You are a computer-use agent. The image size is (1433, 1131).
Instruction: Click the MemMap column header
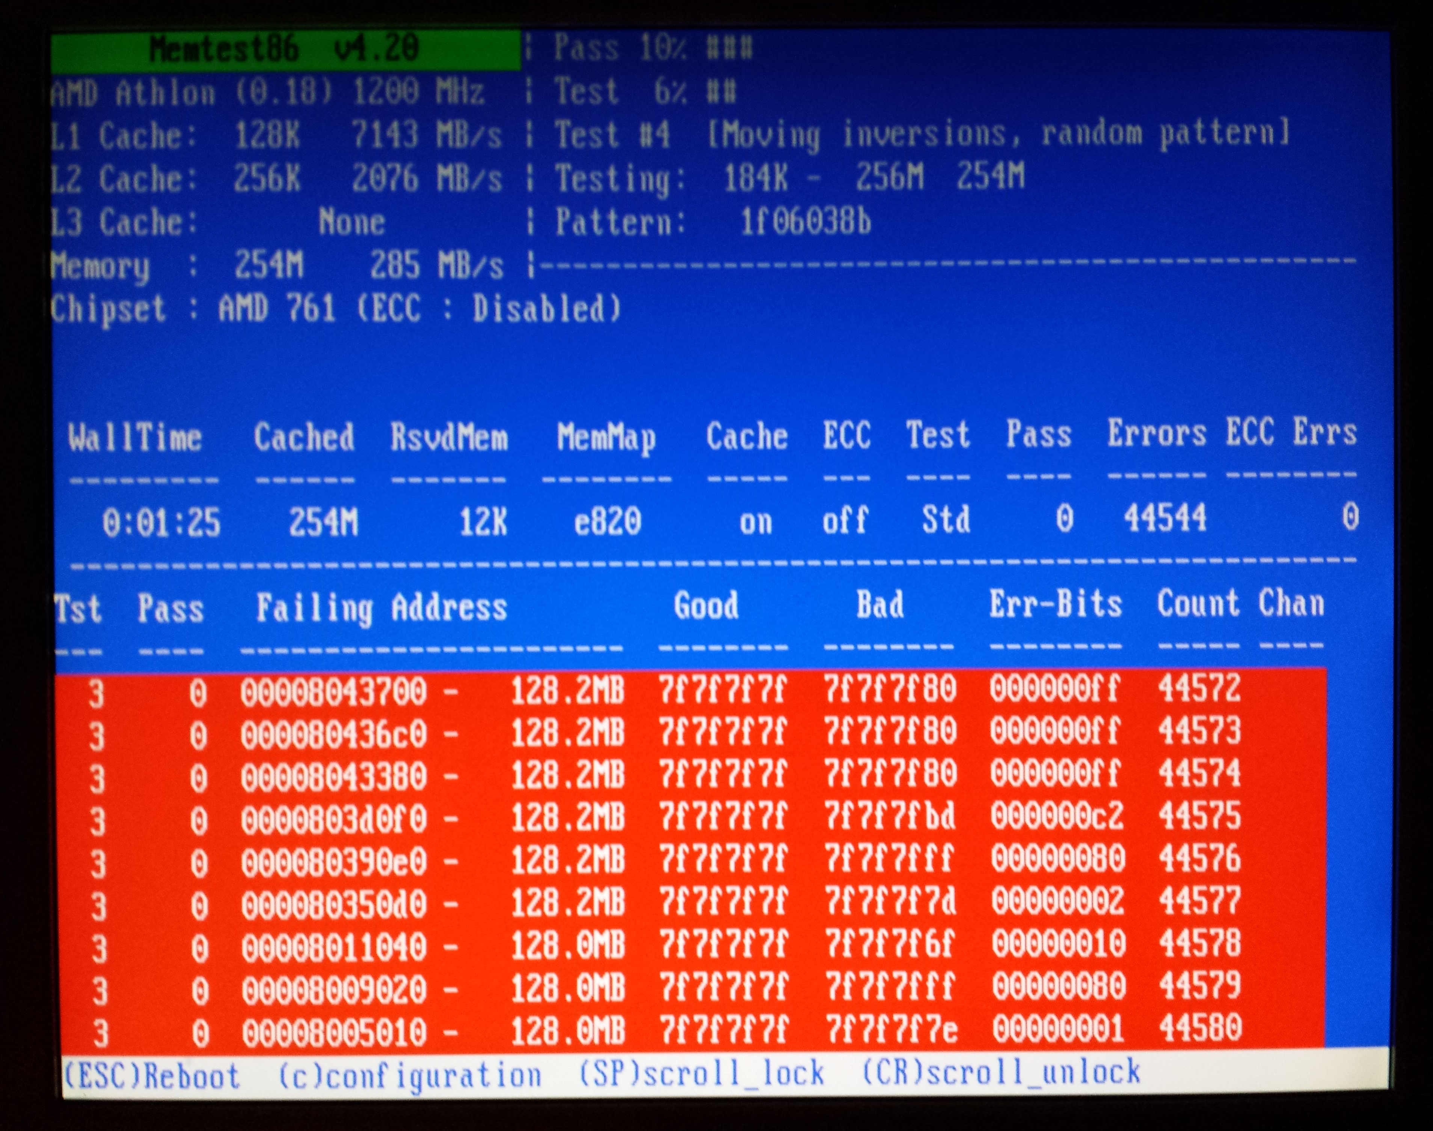tap(607, 438)
